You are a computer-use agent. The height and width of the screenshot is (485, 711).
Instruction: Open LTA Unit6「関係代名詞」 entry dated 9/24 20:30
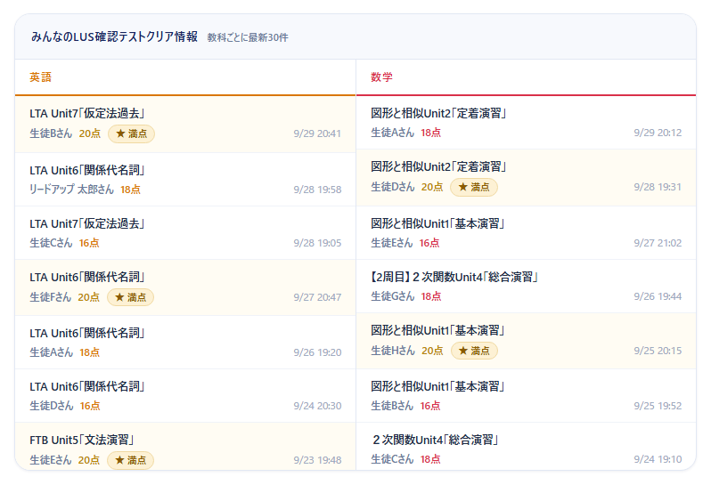(x=185, y=396)
